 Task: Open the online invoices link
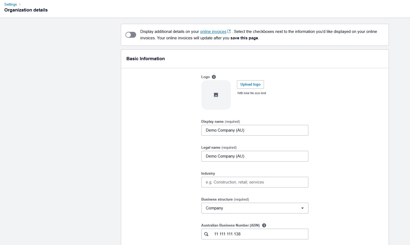pyautogui.click(x=213, y=31)
